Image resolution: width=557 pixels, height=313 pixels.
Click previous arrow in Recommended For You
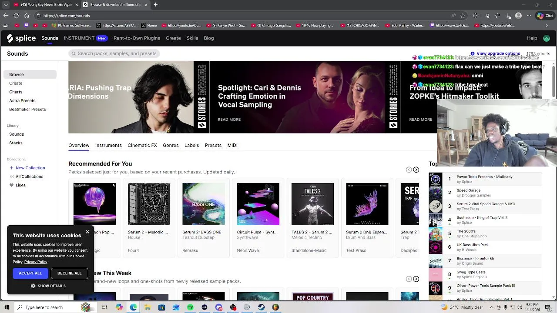coord(409,170)
